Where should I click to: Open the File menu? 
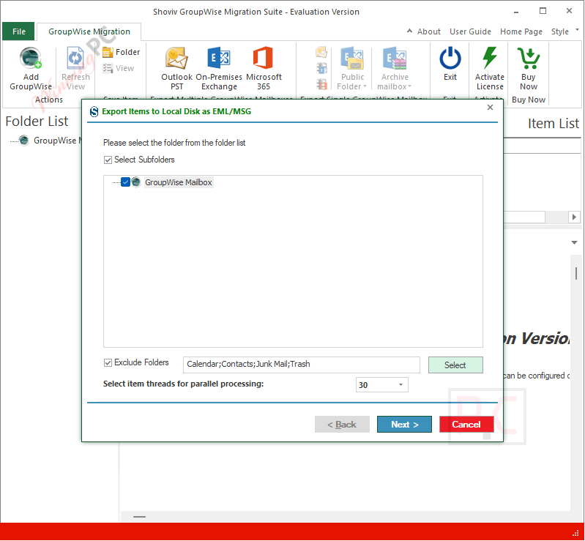point(18,31)
